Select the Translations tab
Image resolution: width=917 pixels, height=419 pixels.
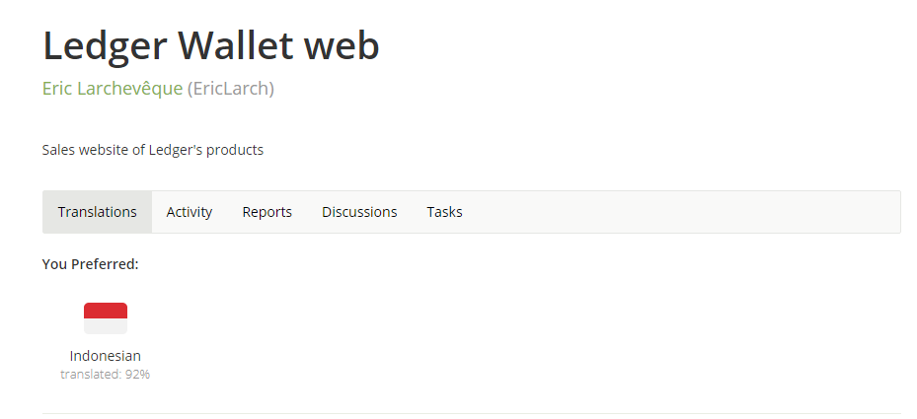click(x=97, y=212)
